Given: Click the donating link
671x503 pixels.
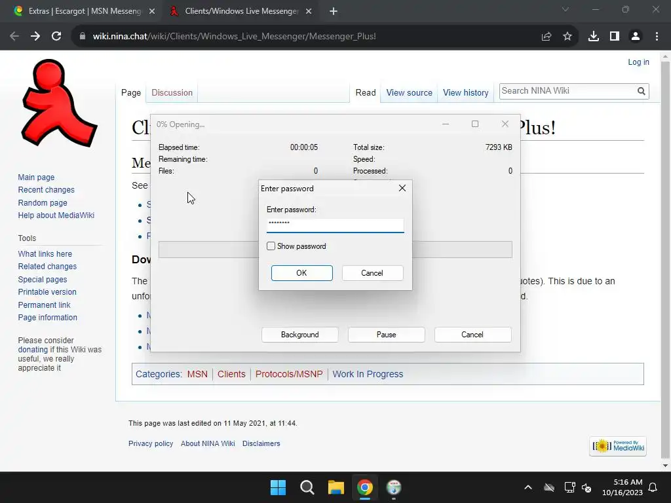Looking at the screenshot, I should [33, 350].
